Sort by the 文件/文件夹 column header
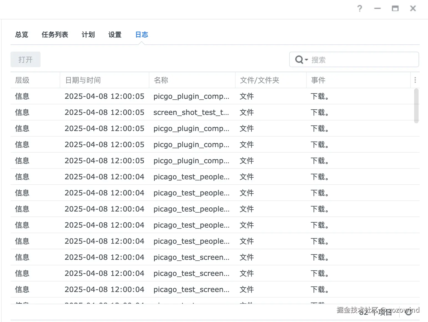428x322 pixels. tap(271, 80)
